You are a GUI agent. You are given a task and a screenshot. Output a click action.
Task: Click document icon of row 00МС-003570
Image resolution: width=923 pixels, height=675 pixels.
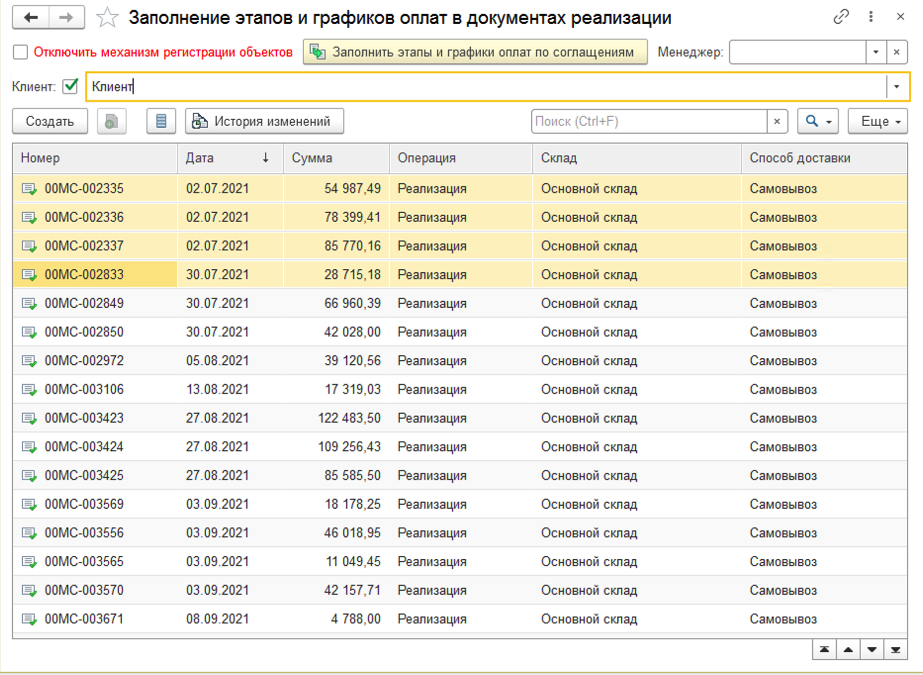pos(29,590)
